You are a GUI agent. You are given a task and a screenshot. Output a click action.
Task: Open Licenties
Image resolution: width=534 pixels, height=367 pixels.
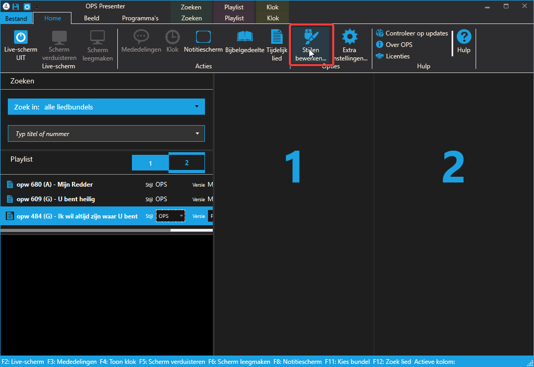coord(393,56)
